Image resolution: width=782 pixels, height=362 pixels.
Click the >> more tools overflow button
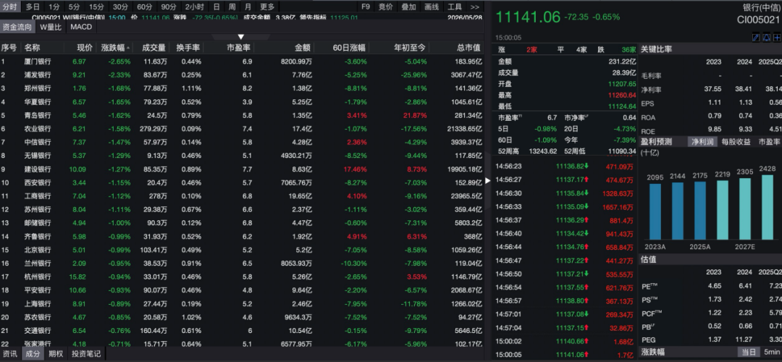[x=474, y=7]
